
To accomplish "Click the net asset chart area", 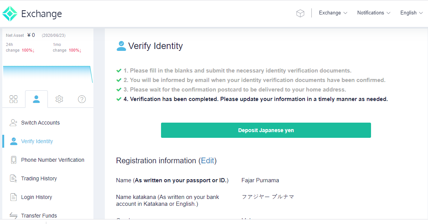I will pos(48,74).
